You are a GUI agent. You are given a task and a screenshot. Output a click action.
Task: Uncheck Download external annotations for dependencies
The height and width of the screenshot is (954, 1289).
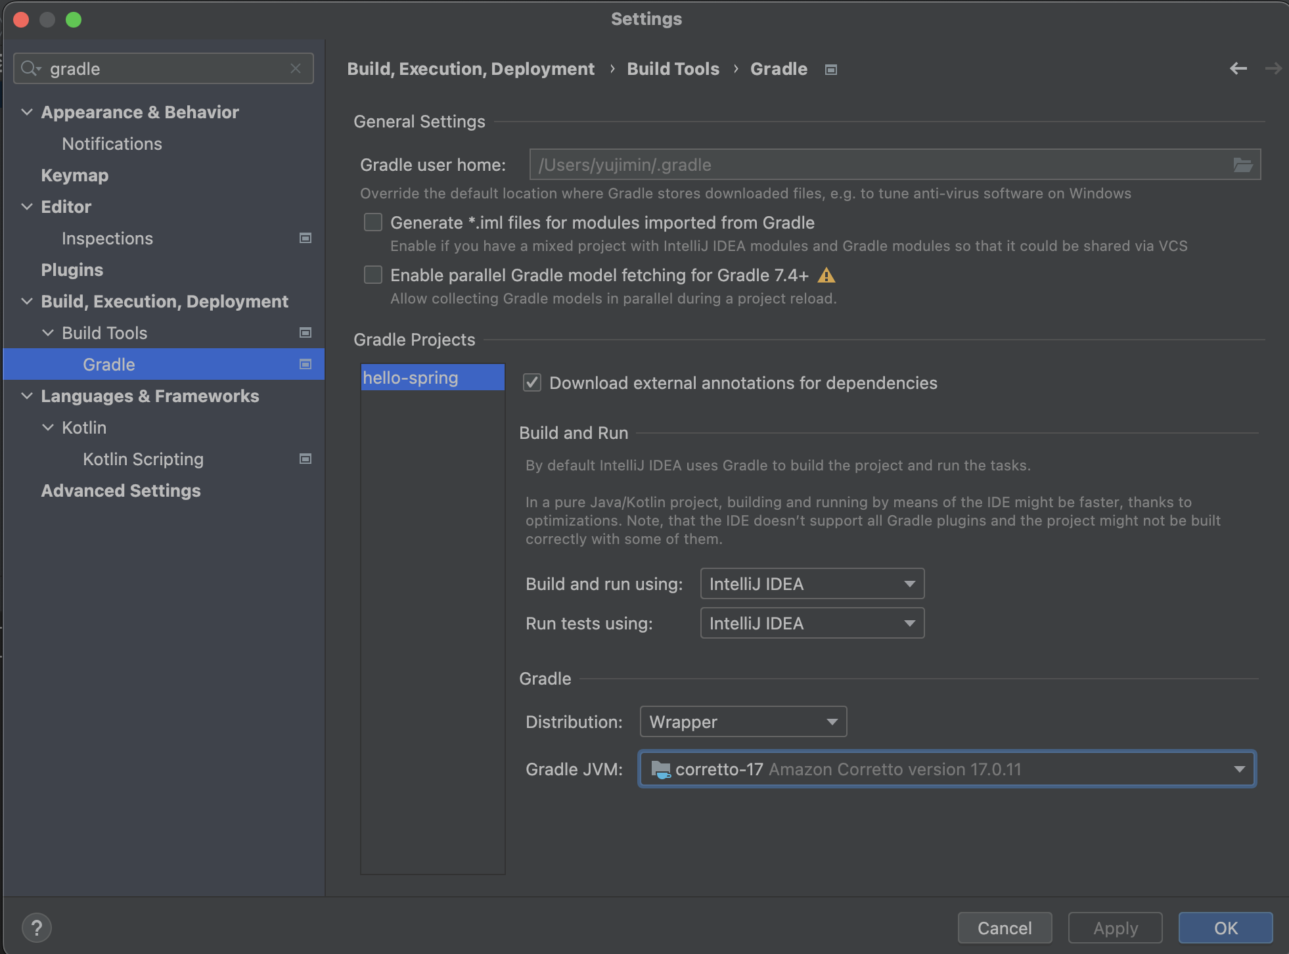point(532,382)
